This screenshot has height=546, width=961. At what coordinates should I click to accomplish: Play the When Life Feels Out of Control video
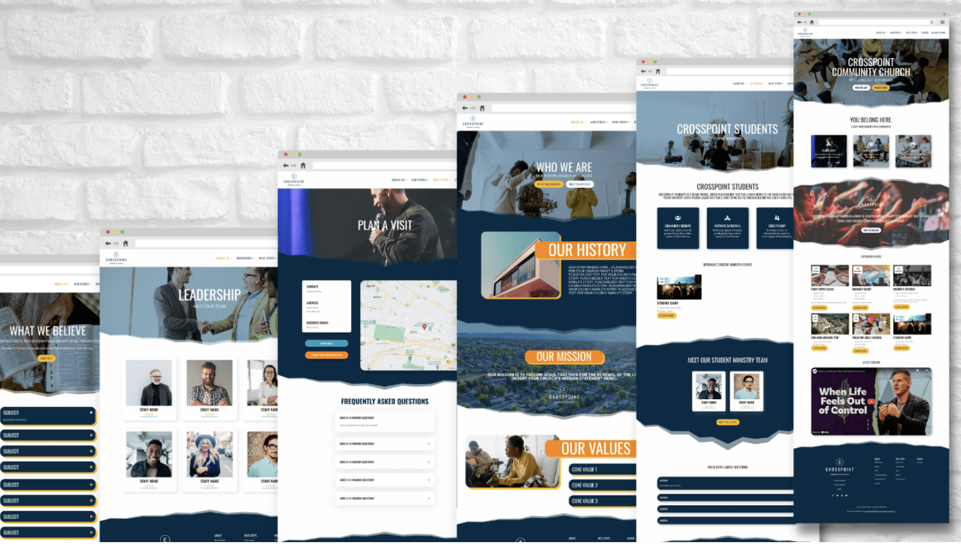pyautogui.click(x=871, y=402)
